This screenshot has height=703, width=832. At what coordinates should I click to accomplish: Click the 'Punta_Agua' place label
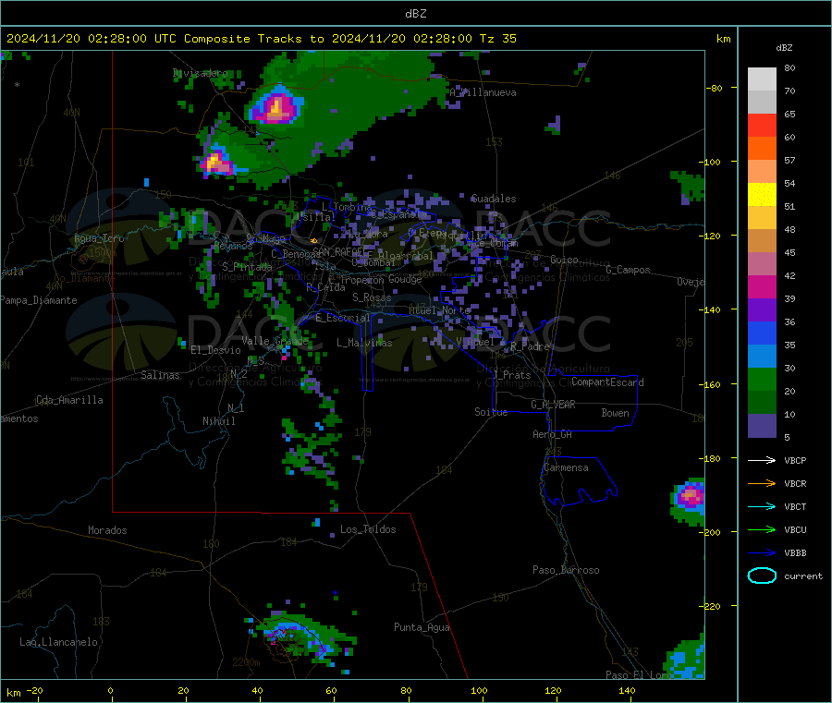[x=422, y=627]
